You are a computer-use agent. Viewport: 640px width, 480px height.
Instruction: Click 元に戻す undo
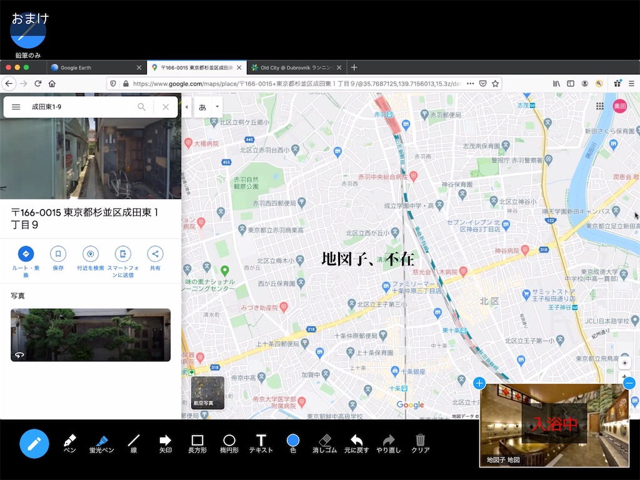point(356,443)
